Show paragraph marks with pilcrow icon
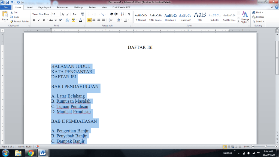 (129, 14)
